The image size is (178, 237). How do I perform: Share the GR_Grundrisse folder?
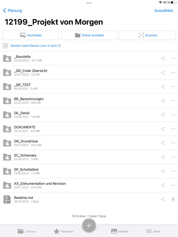click(x=163, y=143)
